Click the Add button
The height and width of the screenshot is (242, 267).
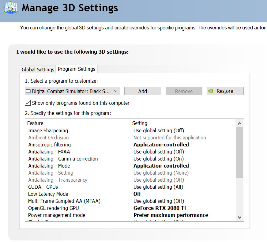(x=142, y=91)
